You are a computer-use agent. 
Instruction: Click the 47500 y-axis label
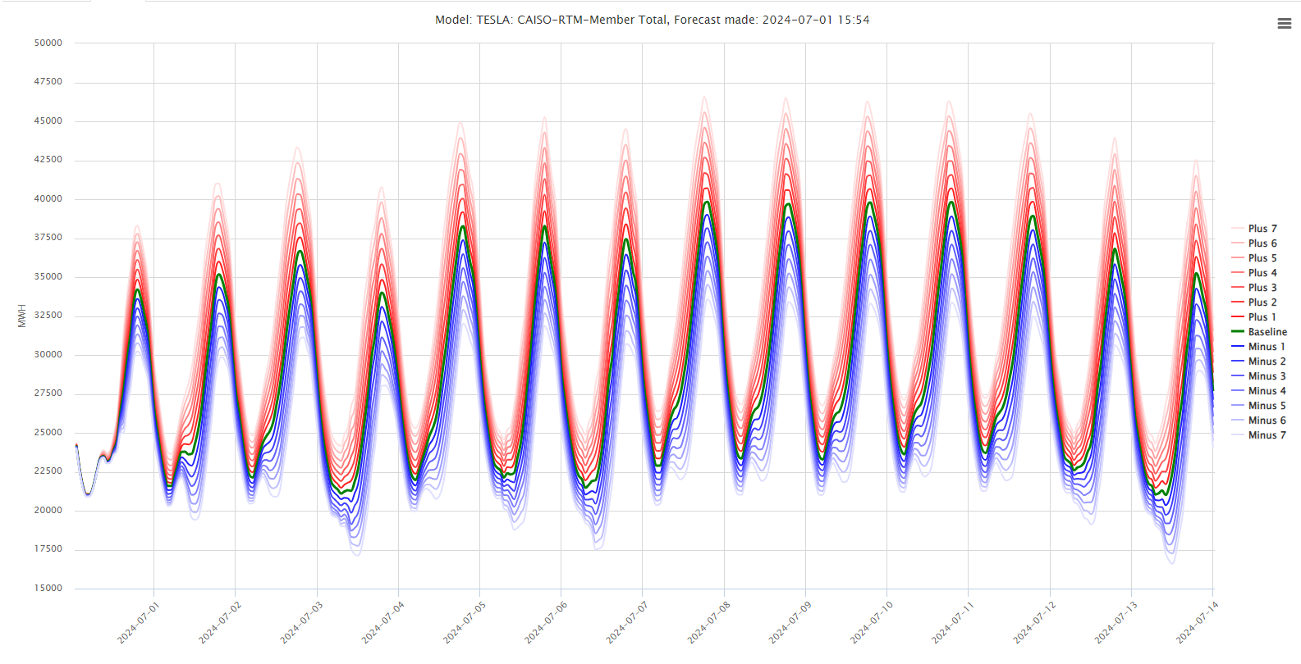48,82
